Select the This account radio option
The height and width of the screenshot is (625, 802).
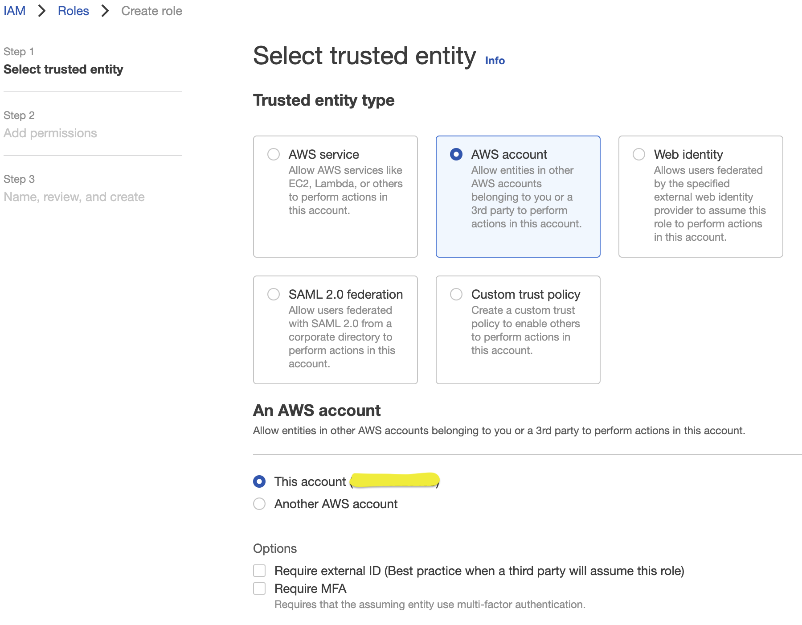[259, 481]
